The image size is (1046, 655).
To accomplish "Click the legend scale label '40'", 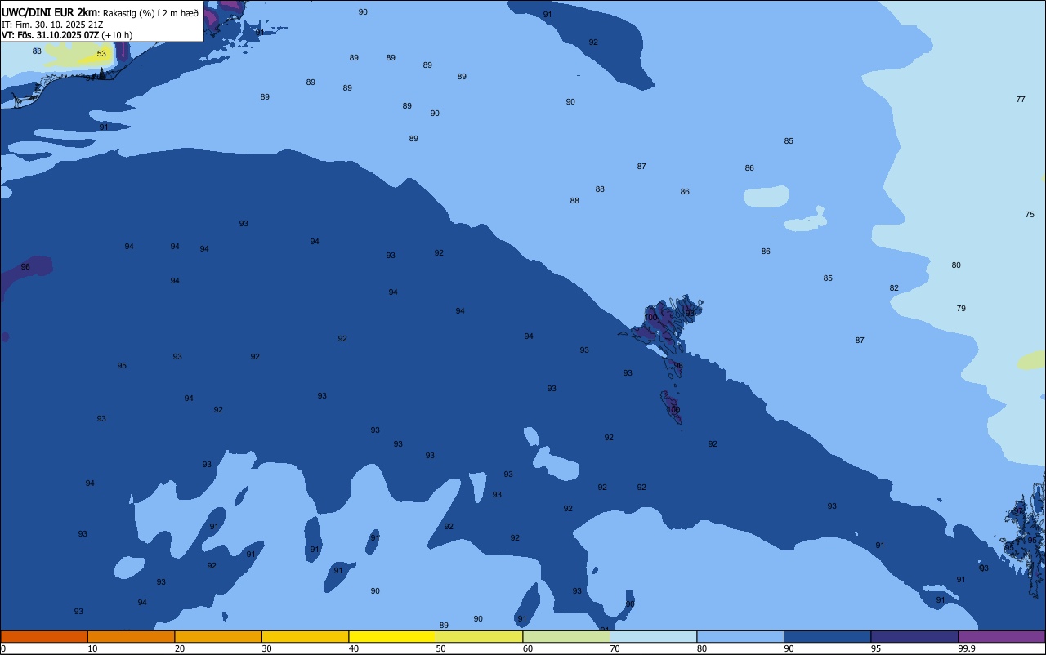I will pos(354,648).
